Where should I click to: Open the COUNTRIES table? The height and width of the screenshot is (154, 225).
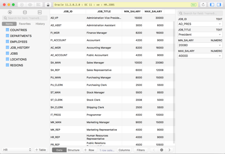[18, 30]
